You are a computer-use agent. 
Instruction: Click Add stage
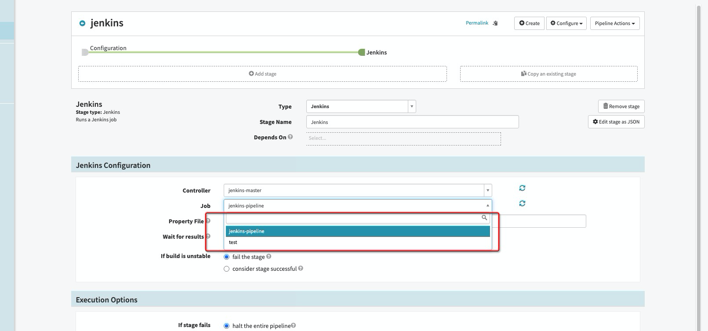tap(262, 74)
